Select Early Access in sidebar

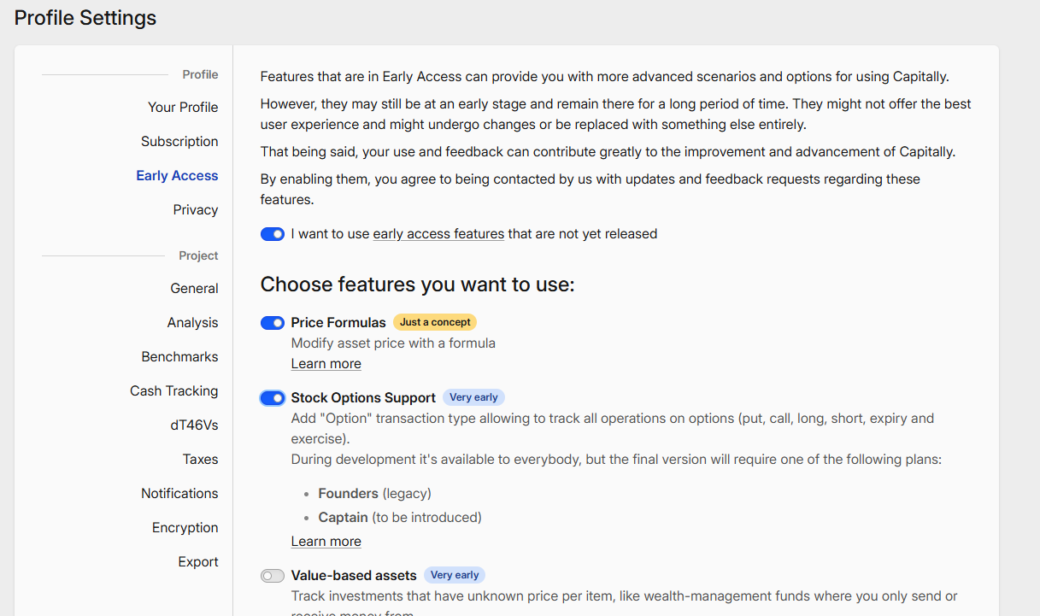pyautogui.click(x=177, y=175)
